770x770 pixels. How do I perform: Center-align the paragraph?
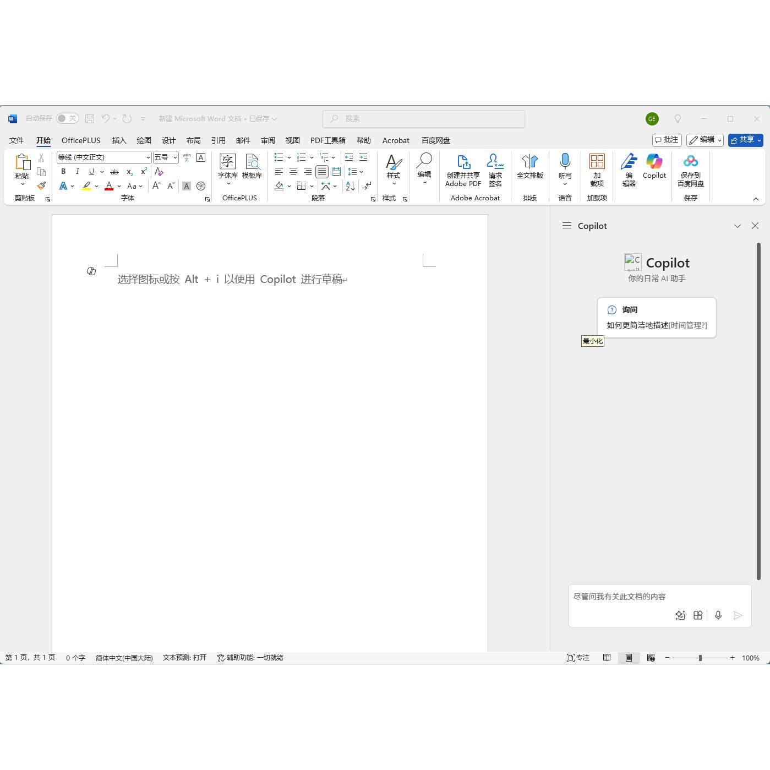click(293, 172)
